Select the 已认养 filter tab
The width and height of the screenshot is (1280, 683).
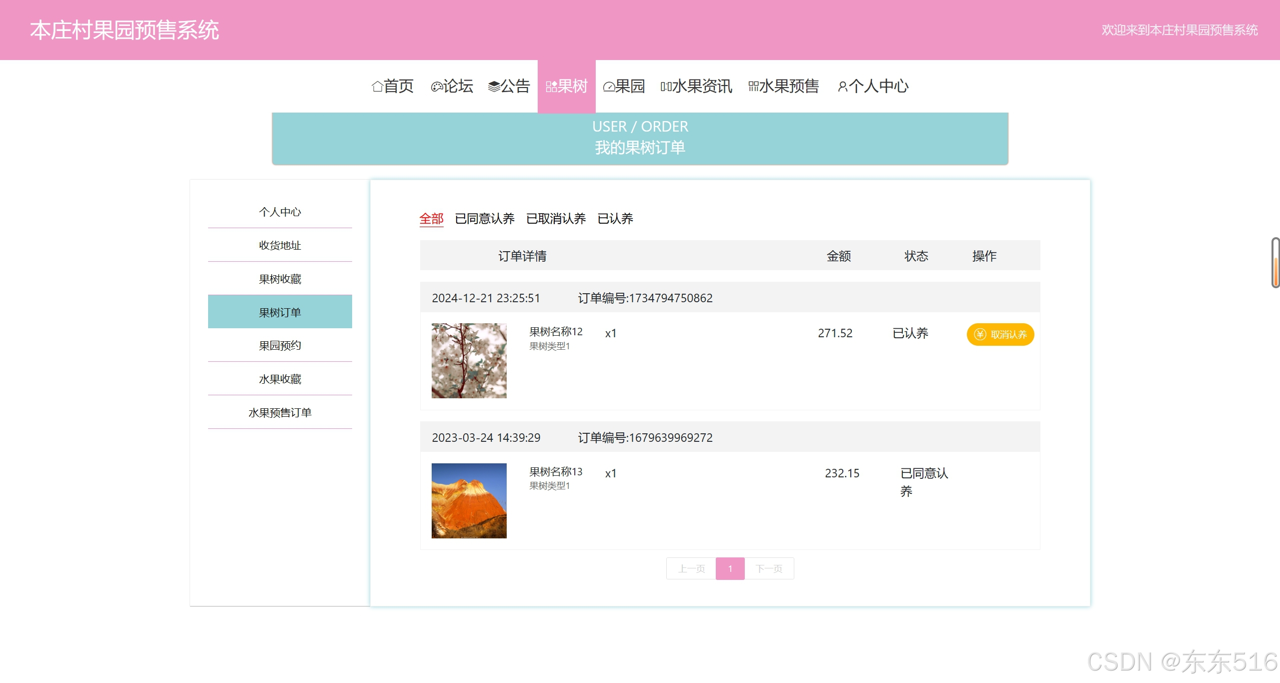615,219
